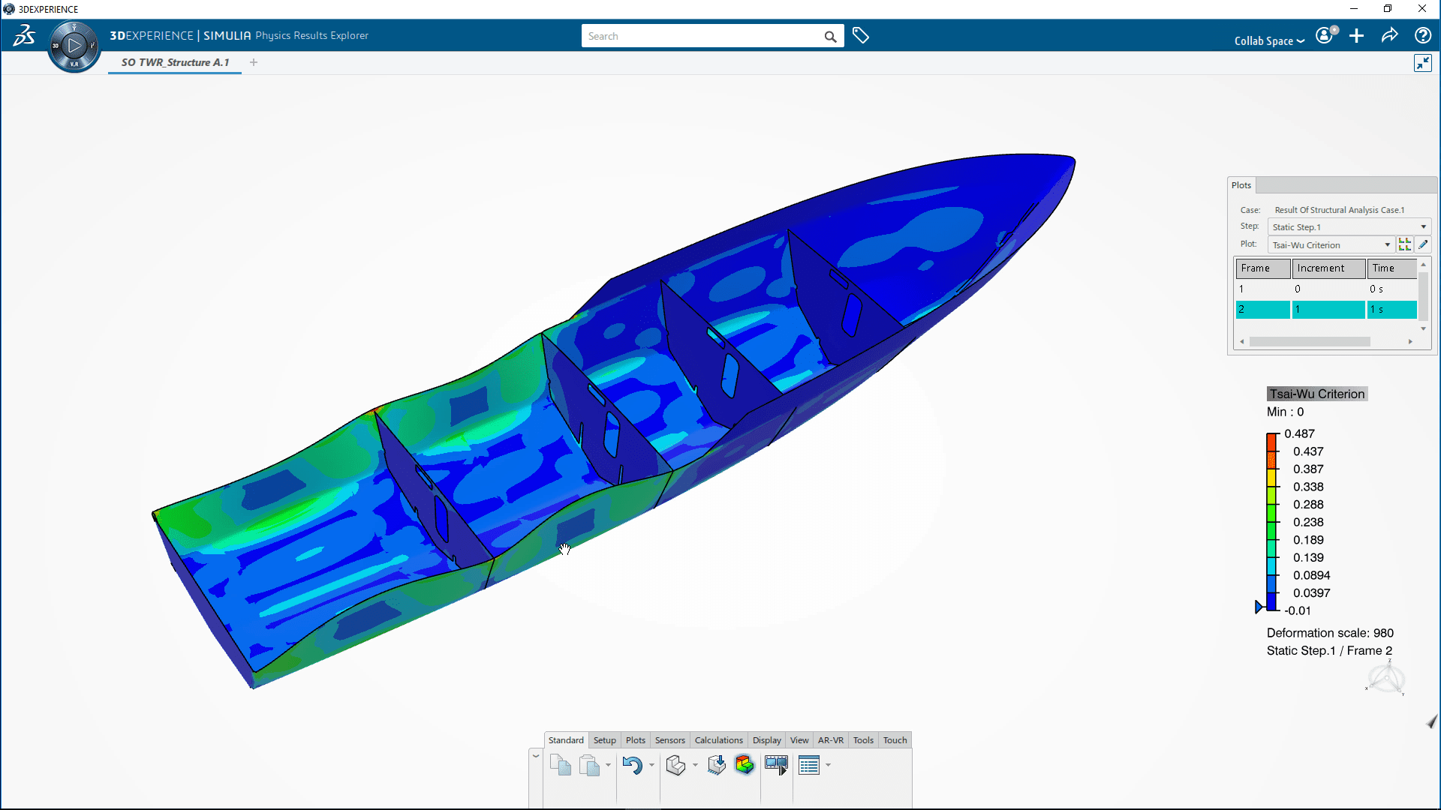Expand the Tsai-Wu Criterion plot dropdown
This screenshot has height=810, width=1441.
(x=1388, y=245)
